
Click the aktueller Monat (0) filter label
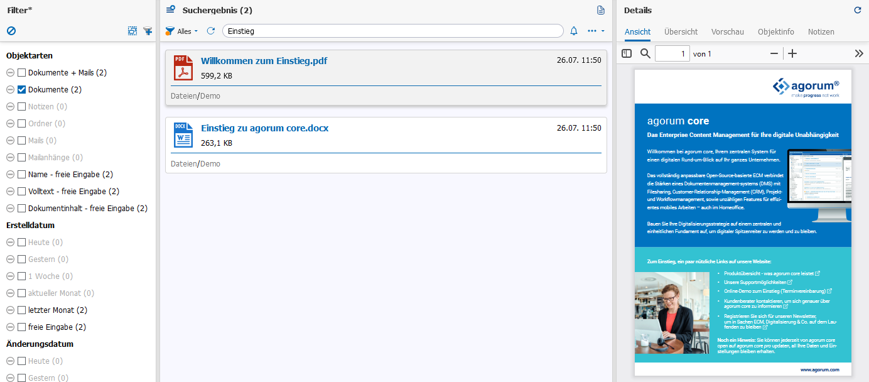61,293
